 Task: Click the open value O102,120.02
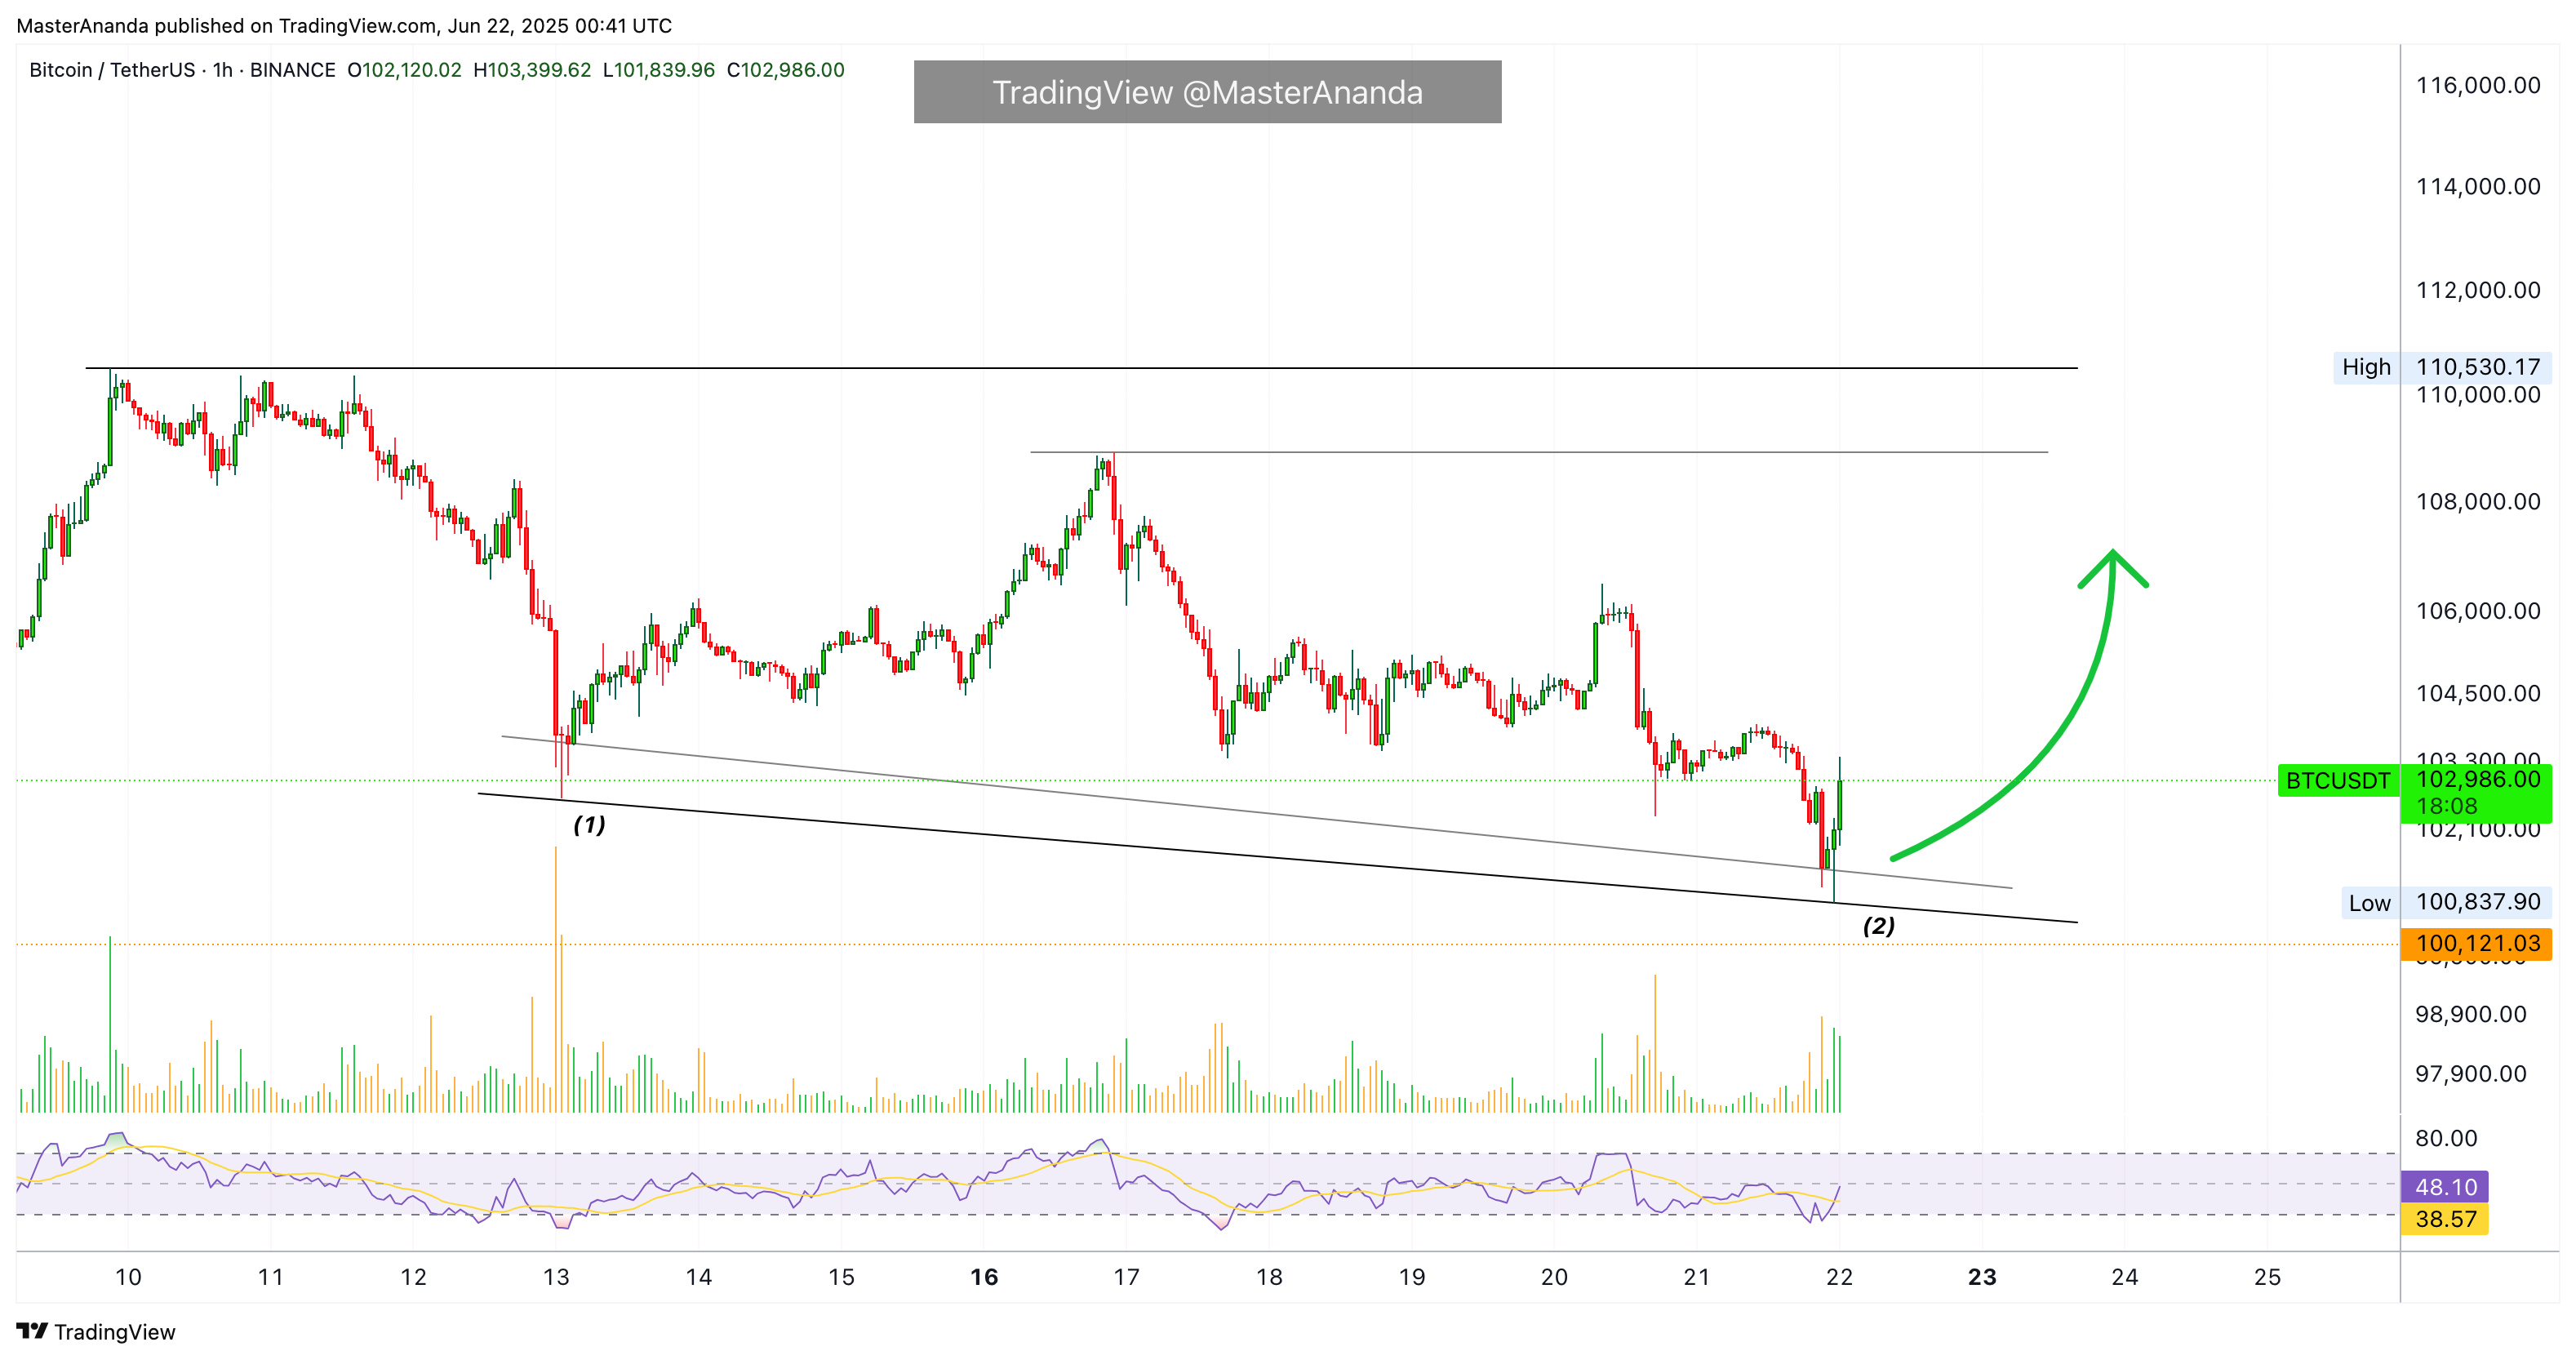(404, 70)
